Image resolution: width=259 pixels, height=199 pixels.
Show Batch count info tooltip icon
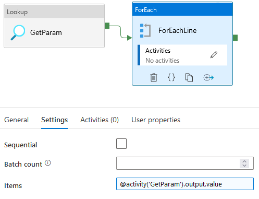tap(48, 163)
